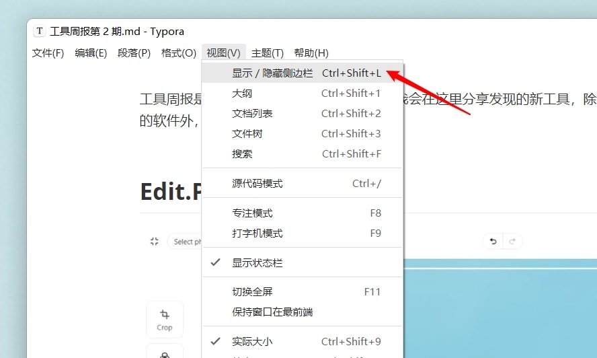Select 文档列表 in the view menu
Screen dimensions: 597x358
tap(303, 113)
